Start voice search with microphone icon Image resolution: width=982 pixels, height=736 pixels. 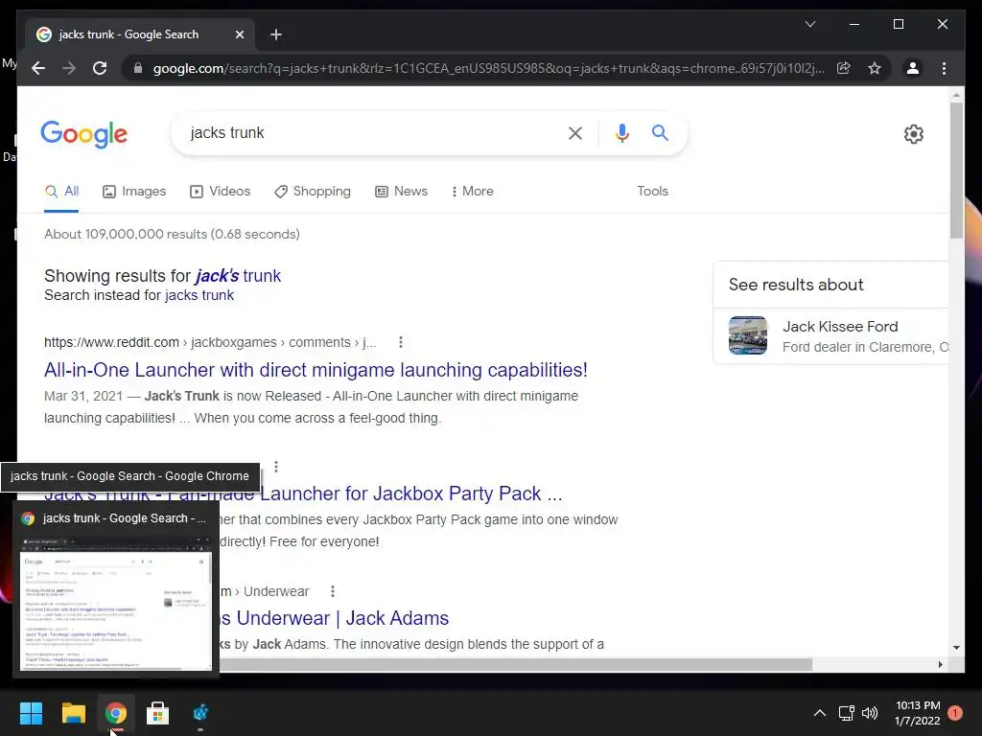point(621,132)
